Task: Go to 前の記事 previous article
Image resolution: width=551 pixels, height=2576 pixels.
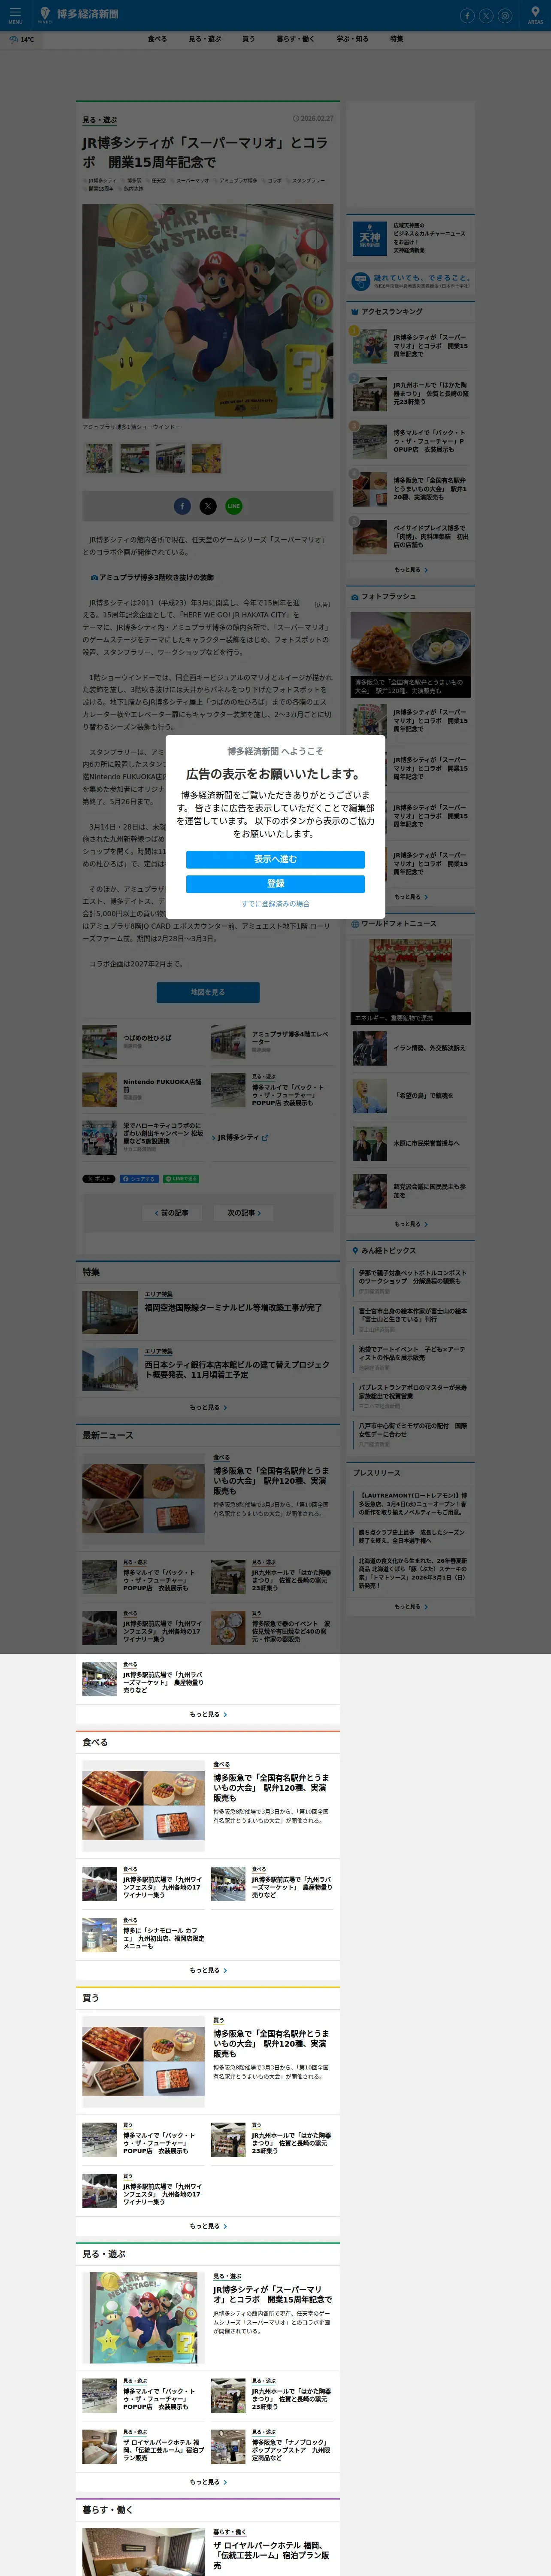Action: point(173,1213)
